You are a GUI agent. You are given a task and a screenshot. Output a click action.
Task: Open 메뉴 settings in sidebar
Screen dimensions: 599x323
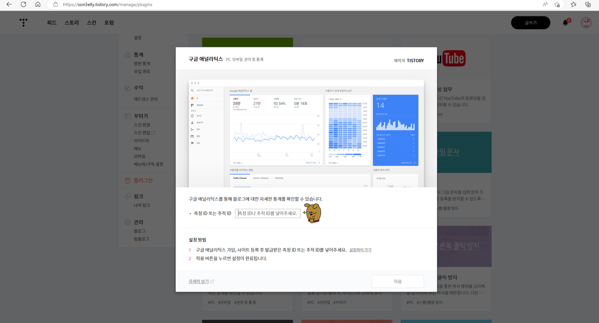coord(138,149)
